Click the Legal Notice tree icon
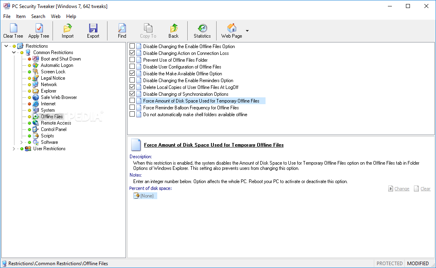 [36, 78]
